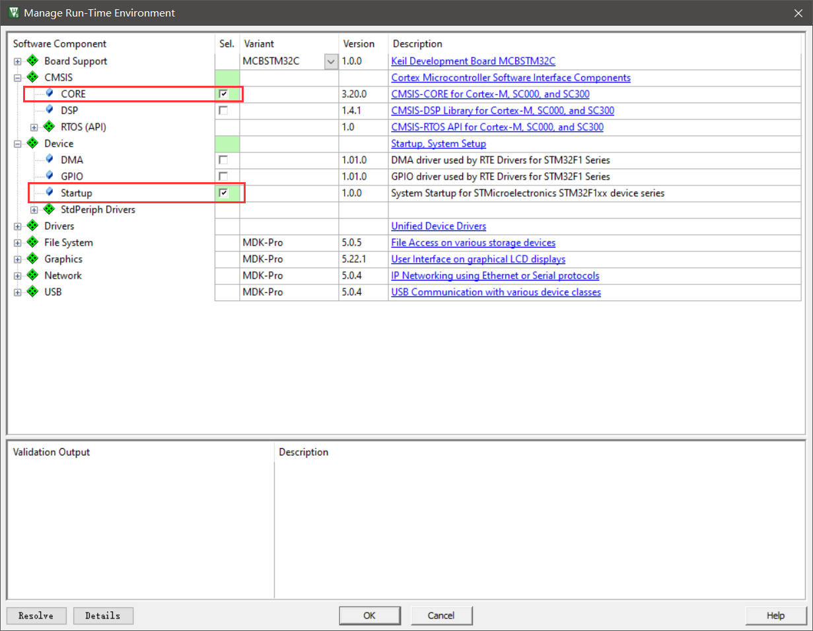Select the CORE version 3.20.0 cell
The width and height of the screenshot is (813, 631).
point(363,94)
